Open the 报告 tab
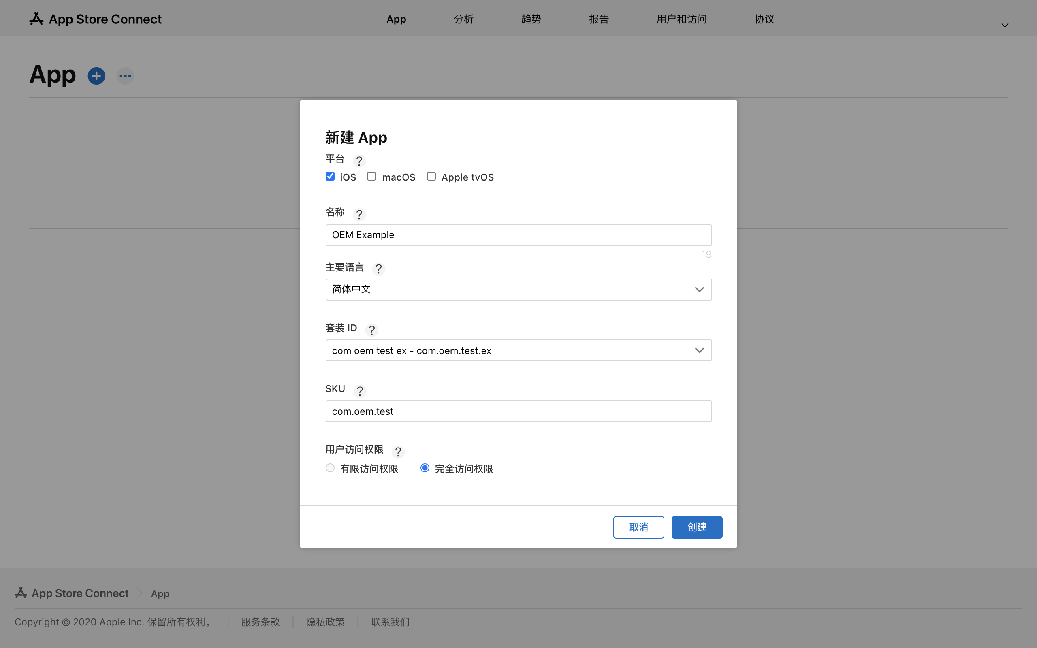This screenshot has height=648, width=1037. pos(599,19)
